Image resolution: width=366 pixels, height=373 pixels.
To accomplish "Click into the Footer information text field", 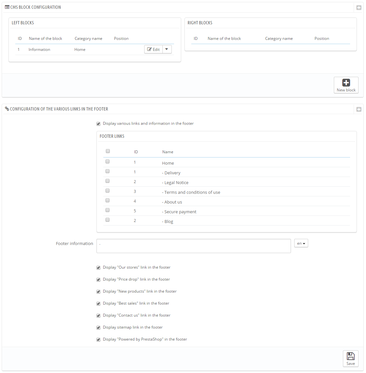I will [x=194, y=246].
